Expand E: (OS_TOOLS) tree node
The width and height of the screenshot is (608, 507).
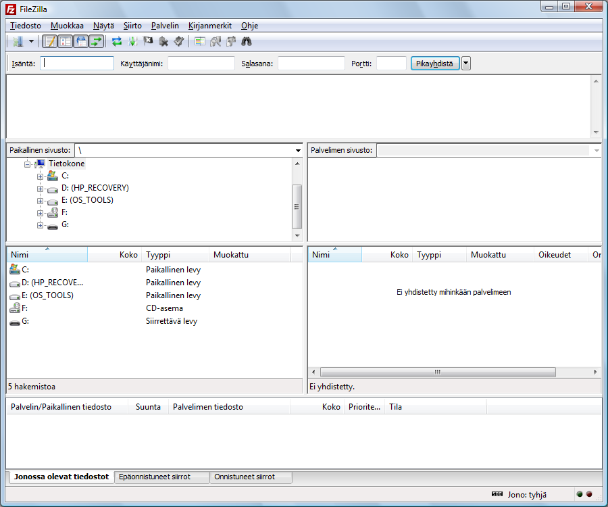point(40,201)
